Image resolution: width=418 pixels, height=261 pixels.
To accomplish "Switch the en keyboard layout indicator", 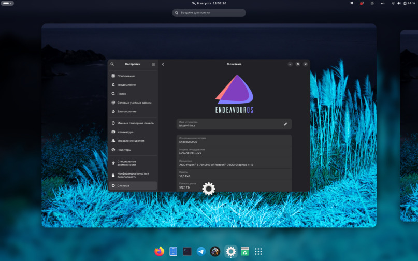I will (383, 3).
